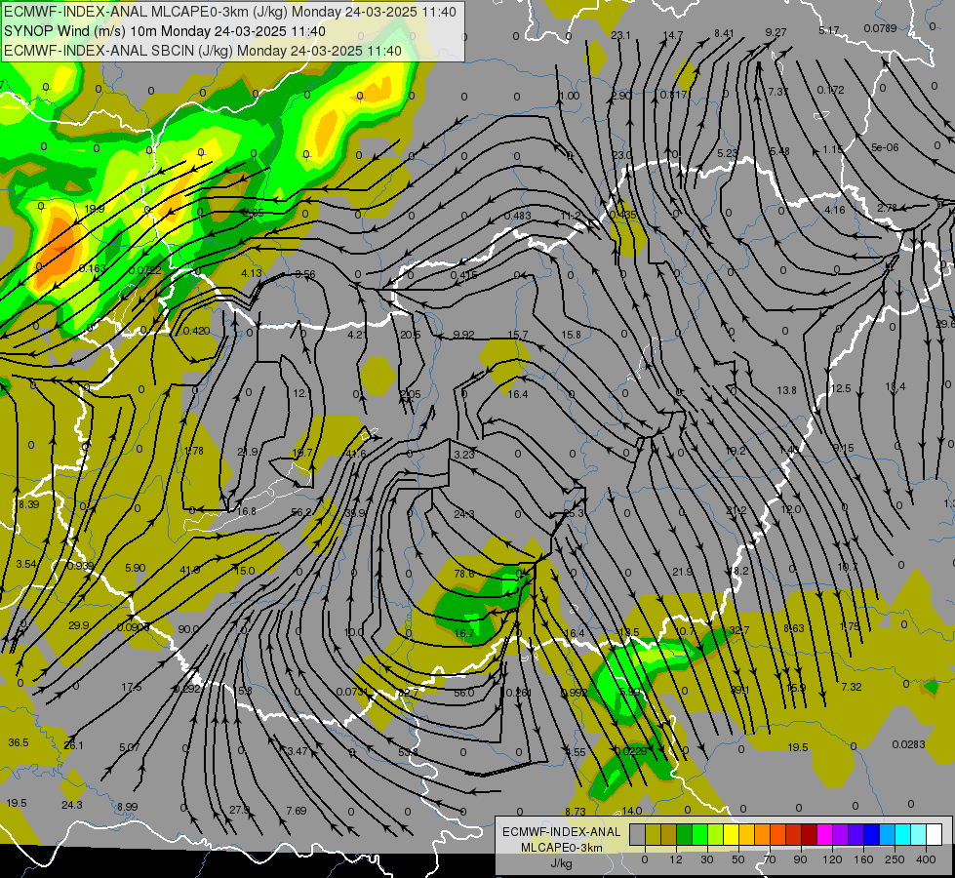Viewport: 955px width, 878px height.
Task: Click the map value 9.27
Action: click(x=776, y=31)
